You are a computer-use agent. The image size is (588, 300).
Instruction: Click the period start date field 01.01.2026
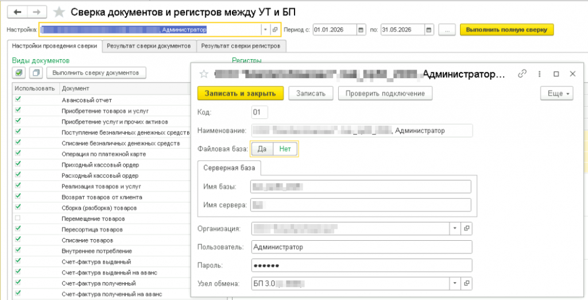click(335, 30)
